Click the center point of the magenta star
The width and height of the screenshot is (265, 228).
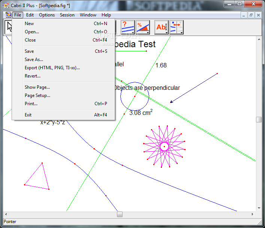pyautogui.click(x=164, y=146)
